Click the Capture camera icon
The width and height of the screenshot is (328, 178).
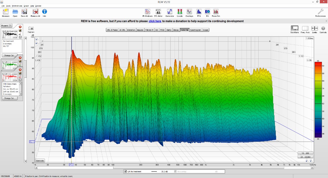[31, 28]
